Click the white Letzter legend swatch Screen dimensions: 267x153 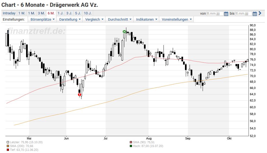tap(8, 142)
